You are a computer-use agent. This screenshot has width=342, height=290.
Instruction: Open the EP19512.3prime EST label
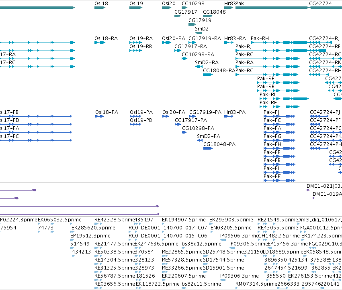tap(90, 236)
